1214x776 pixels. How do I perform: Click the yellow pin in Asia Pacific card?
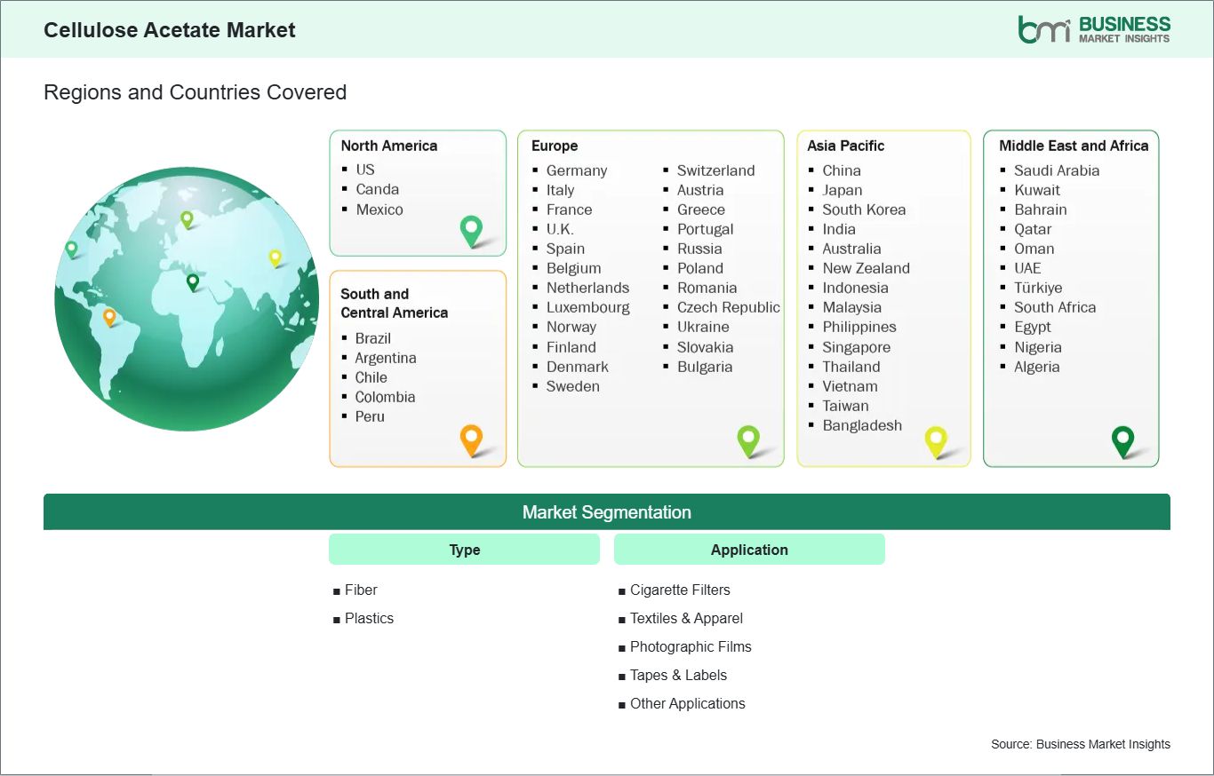(x=936, y=439)
